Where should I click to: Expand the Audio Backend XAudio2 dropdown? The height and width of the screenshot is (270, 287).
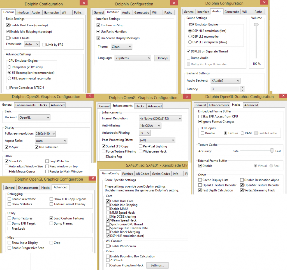point(225,81)
